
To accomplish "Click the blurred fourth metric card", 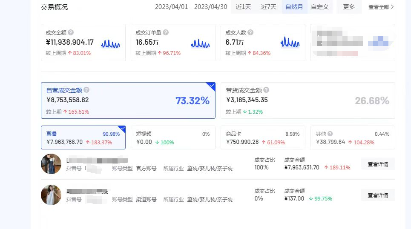I will click(x=353, y=43).
